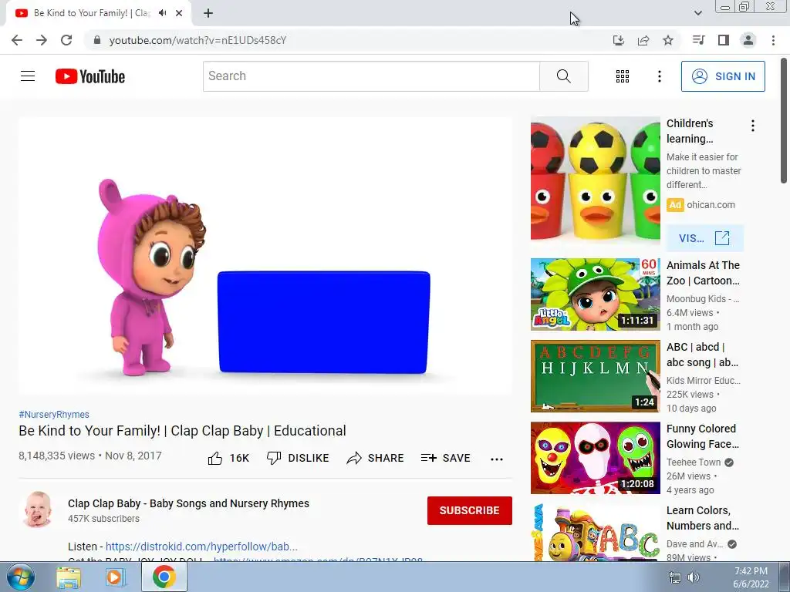Open more actions ellipsis below video
This screenshot has width=790, height=592.
click(497, 459)
